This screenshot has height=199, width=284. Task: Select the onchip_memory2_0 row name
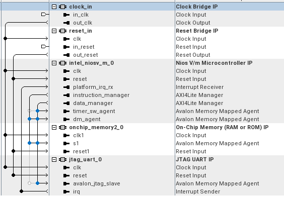[96, 128]
